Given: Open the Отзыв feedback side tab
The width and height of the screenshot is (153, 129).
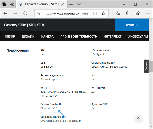Looking at the screenshot, I should [146, 66].
